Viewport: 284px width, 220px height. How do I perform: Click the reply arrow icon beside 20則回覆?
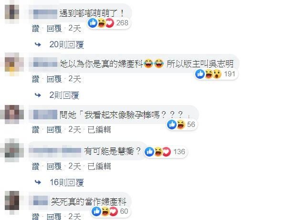38,44
